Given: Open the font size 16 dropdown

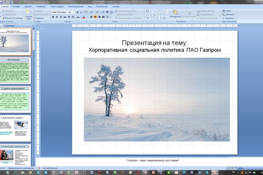Looking at the screenshot, I should (74, 12).
